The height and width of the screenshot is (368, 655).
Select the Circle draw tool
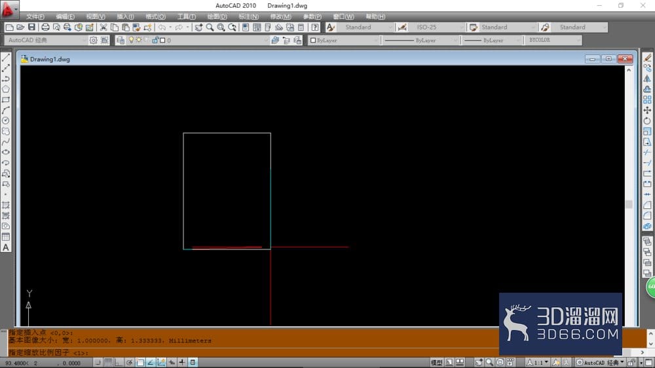point(6,120)
